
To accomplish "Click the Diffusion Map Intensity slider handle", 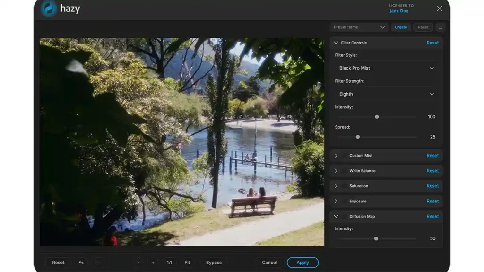I will click(376, 238).
